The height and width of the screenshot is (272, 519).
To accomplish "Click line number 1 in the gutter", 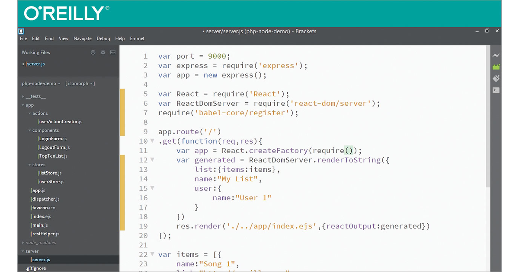I will click(x=145, y=56).
